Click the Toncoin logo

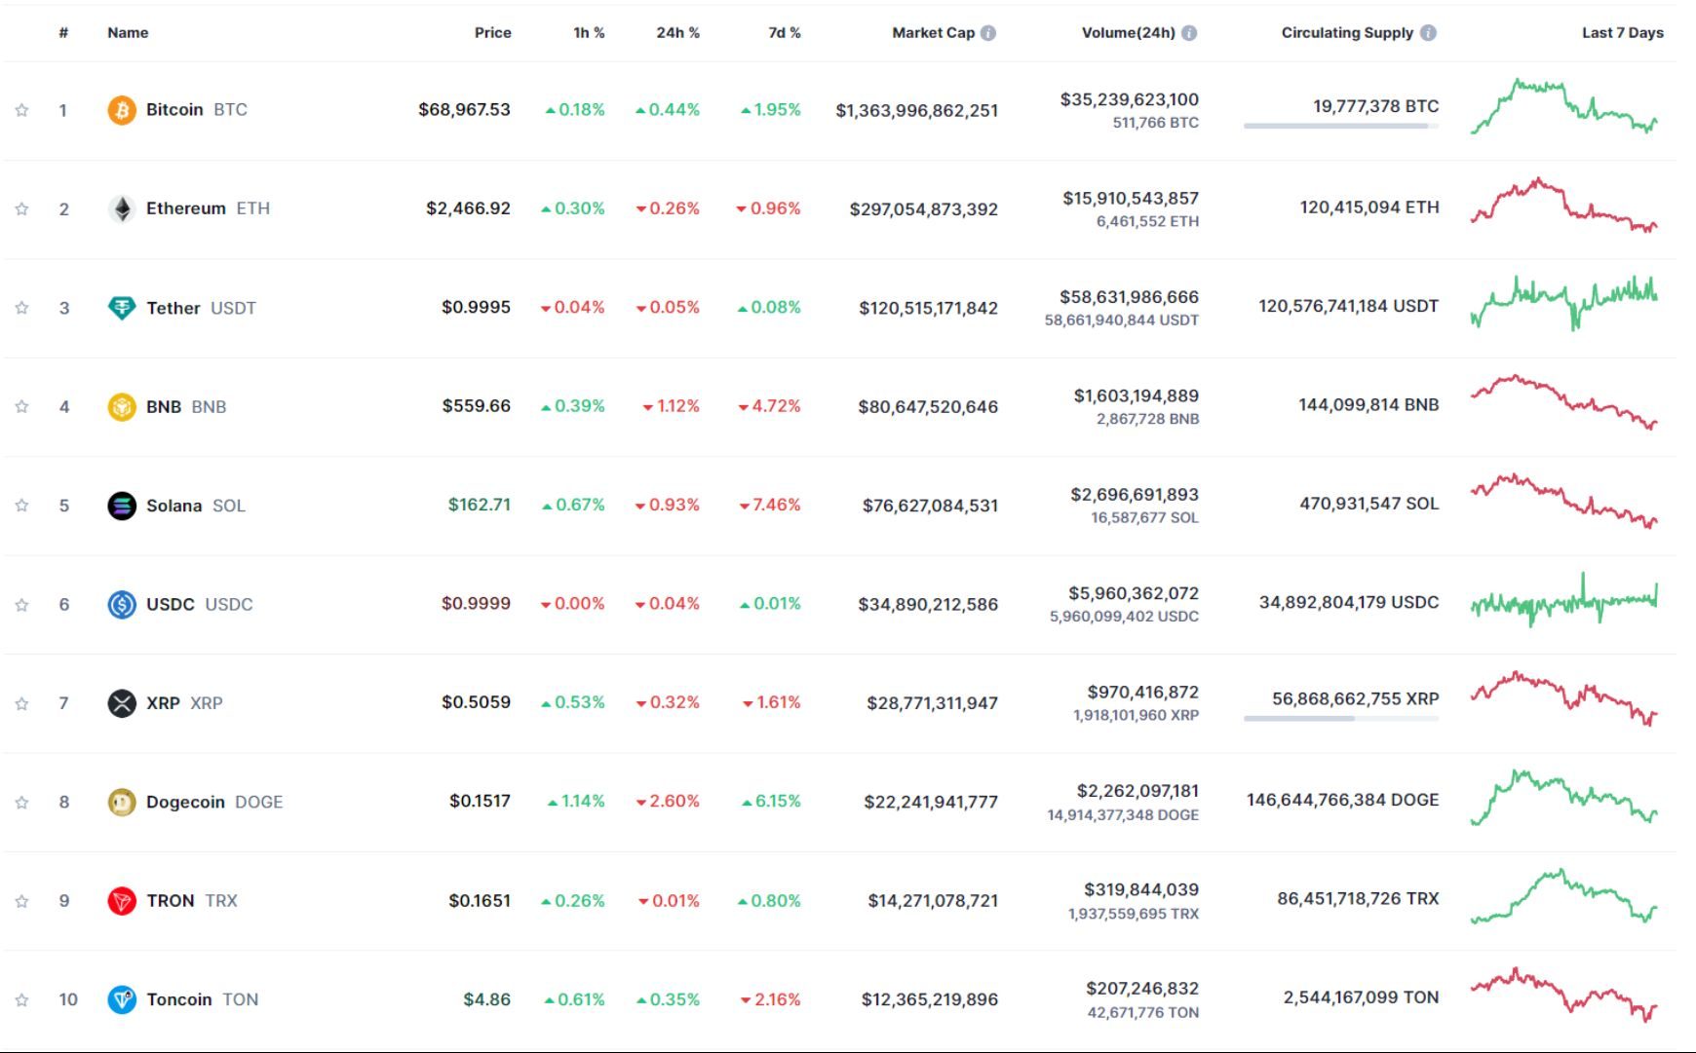[x=120, y=998]
